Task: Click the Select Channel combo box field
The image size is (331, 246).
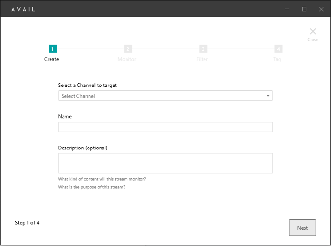Action: [x=165, y=96]
